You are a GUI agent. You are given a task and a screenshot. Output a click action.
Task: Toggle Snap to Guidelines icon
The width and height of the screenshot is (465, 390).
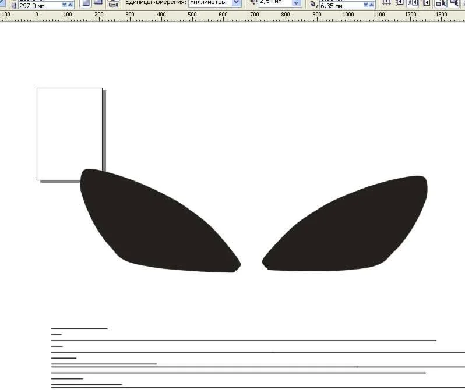(400, 3)
